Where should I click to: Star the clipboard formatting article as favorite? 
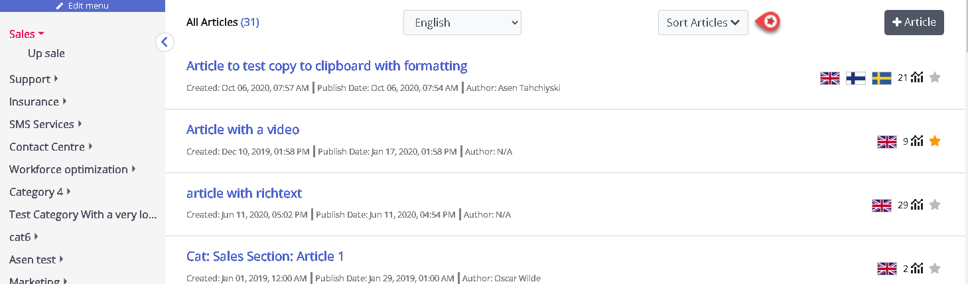(935, 78)
